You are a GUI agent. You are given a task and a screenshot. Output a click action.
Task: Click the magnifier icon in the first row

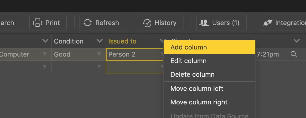tap(294, 54)
